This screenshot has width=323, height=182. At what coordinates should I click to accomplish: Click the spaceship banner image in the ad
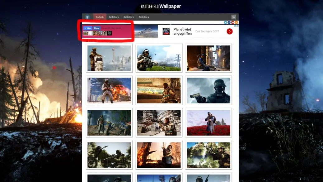146,31
